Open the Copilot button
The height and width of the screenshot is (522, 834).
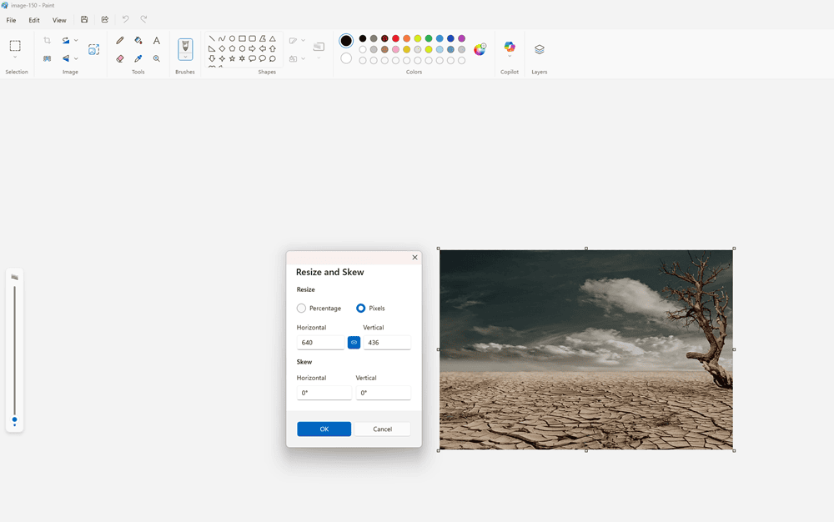pos(510,48)
